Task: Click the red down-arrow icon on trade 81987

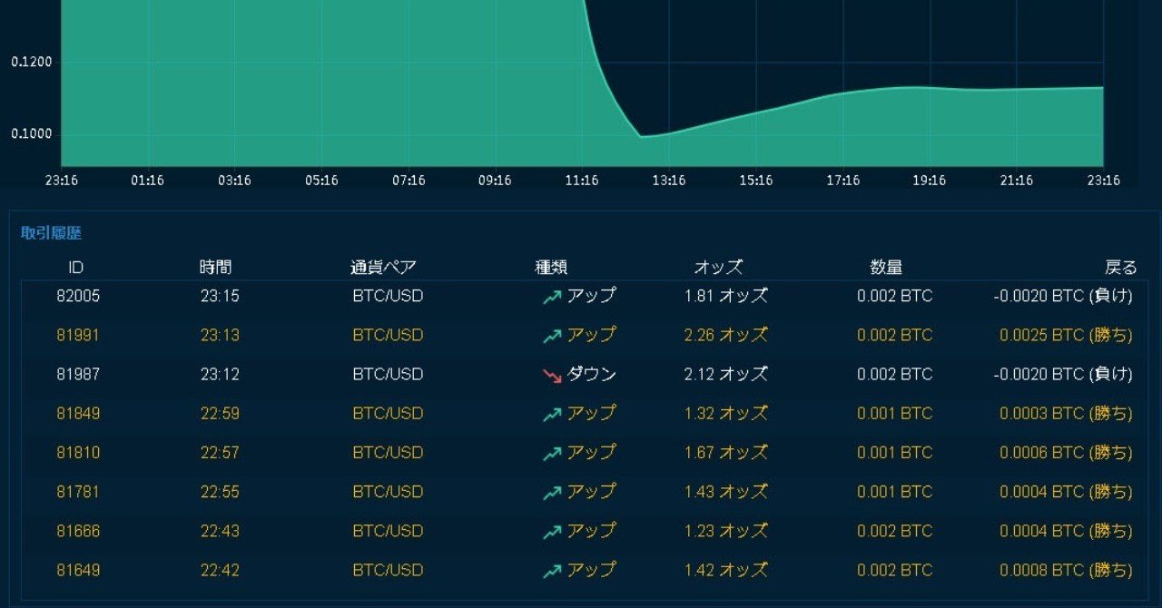Action: click(x=554, y=374)
